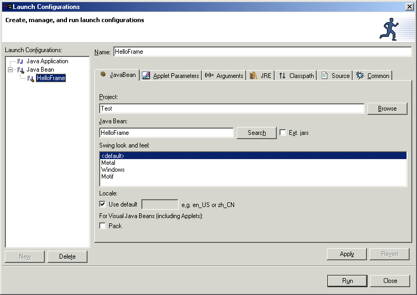417x295 pixels.
Task: Click the Launch Configurations title bar icon
Action: coord(7,7)
